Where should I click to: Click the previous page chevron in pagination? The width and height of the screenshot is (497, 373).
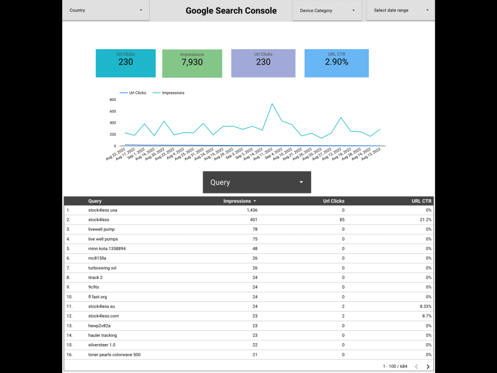(x=416, y=366)
